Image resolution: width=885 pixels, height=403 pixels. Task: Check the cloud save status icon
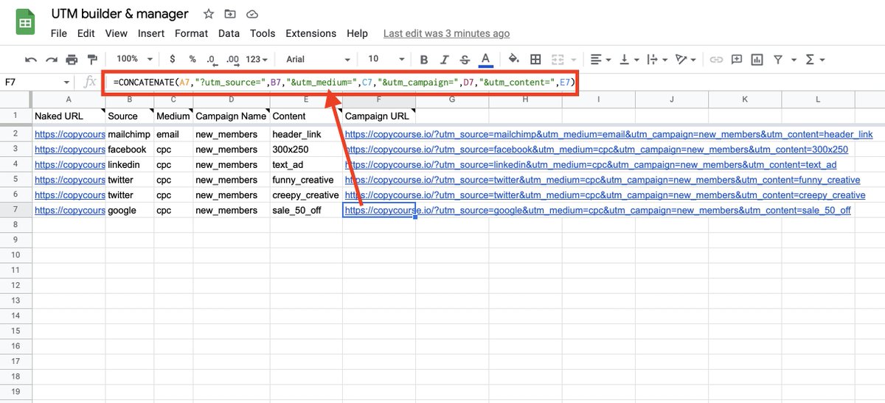point(252,14)
